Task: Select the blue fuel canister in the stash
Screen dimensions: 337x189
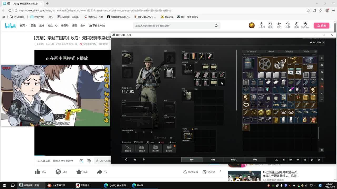Action: point(250,64)
